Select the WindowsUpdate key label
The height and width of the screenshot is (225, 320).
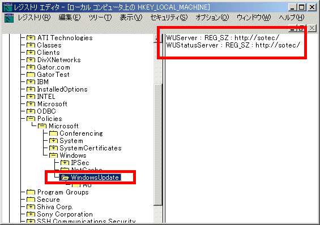click(x=95, y=178)
